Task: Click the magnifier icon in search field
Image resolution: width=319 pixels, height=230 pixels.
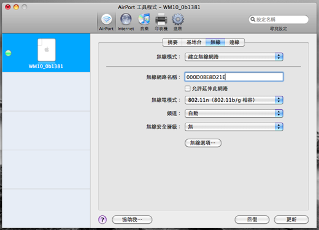Action: click(253, 20)
